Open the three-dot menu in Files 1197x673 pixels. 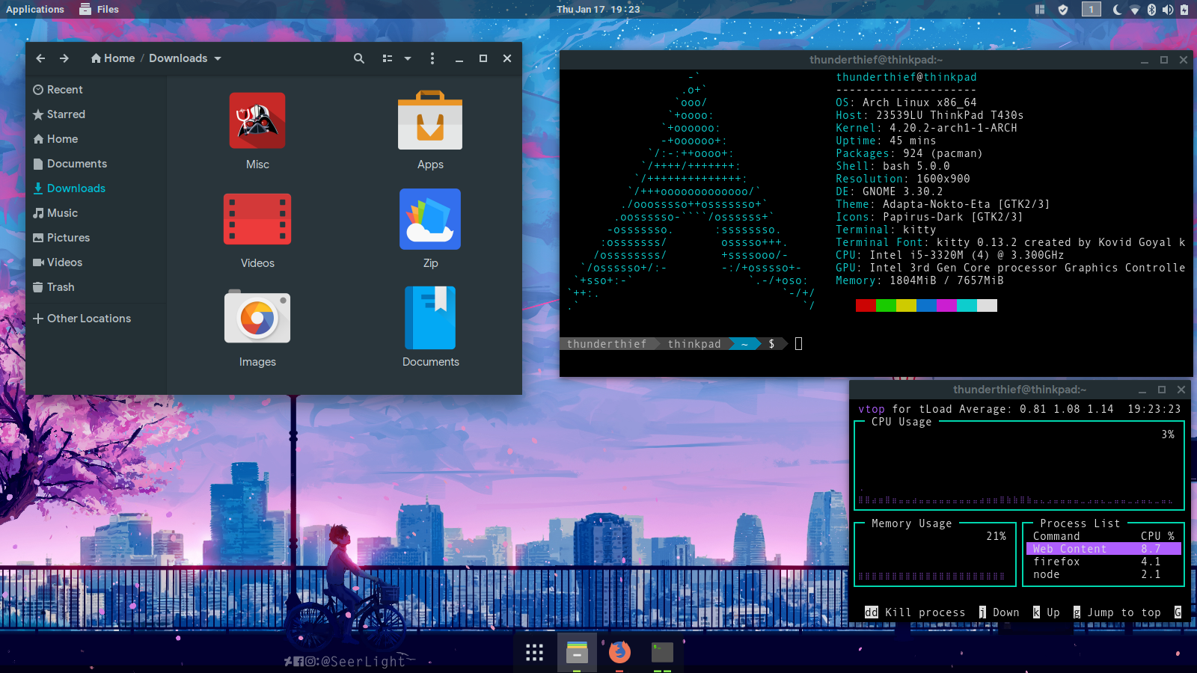(432, 58)
